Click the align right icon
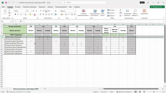Screen dimensions: 166x93 [46, 14]
